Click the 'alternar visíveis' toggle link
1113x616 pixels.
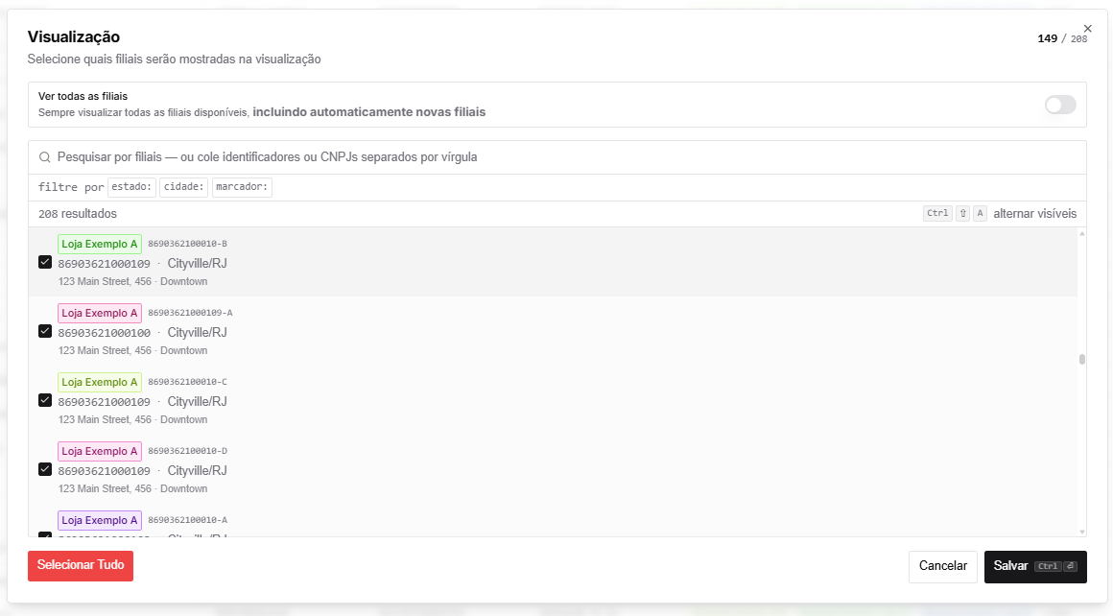1034,214
